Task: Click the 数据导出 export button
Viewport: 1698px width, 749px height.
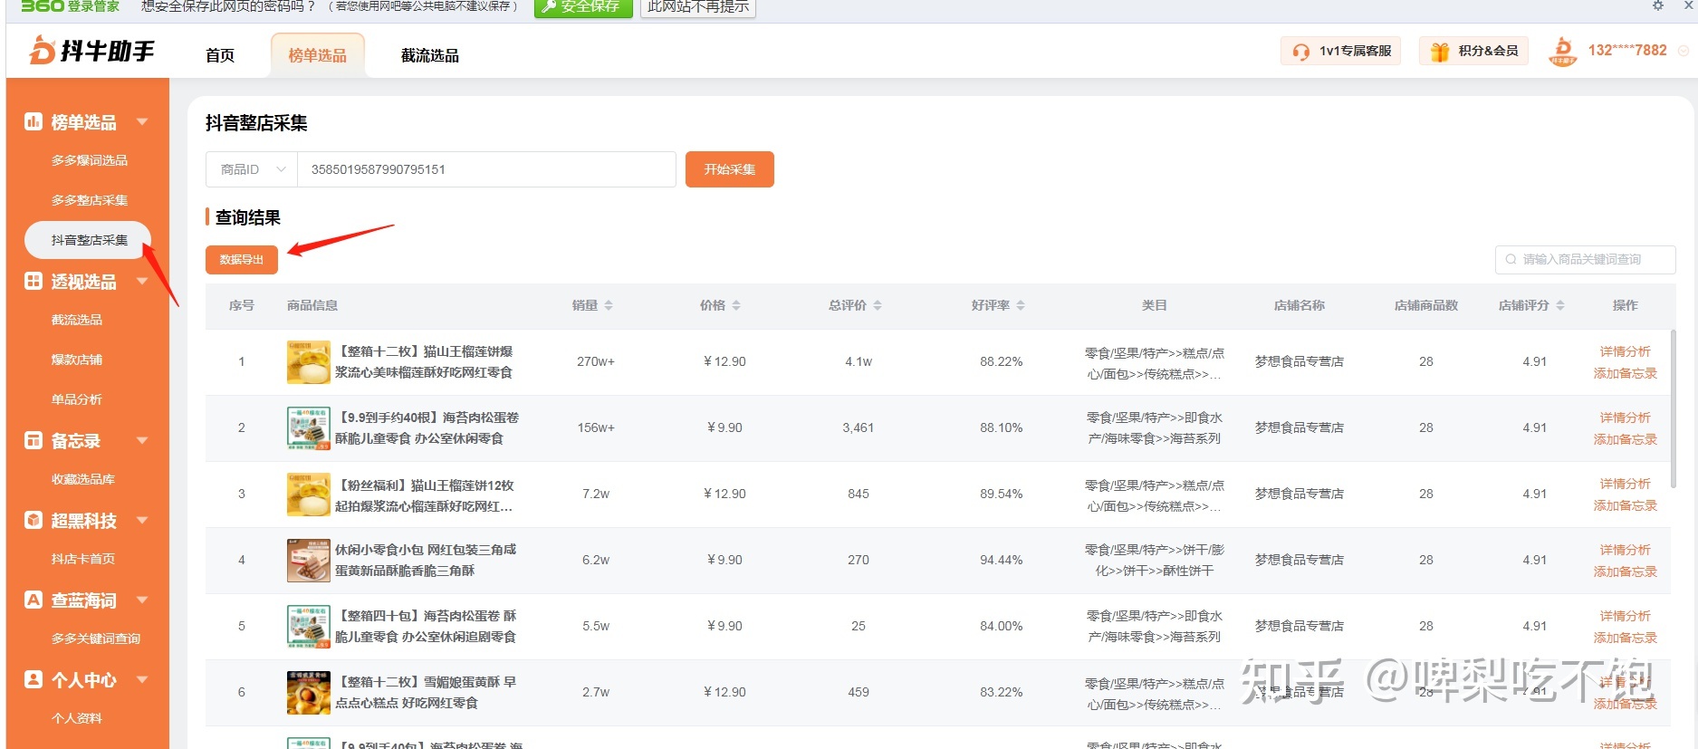Action: (x=242, y=259)
